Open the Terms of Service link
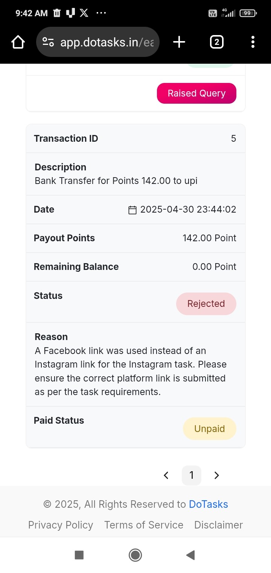 144,525
